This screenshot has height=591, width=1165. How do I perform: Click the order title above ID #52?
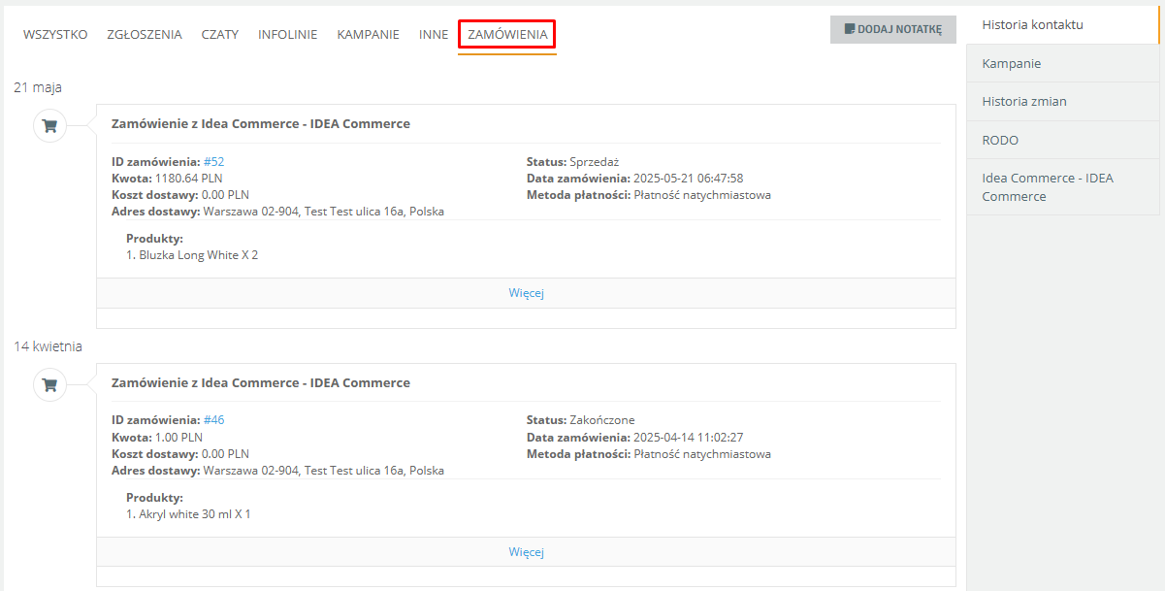(x=261, y=124)
